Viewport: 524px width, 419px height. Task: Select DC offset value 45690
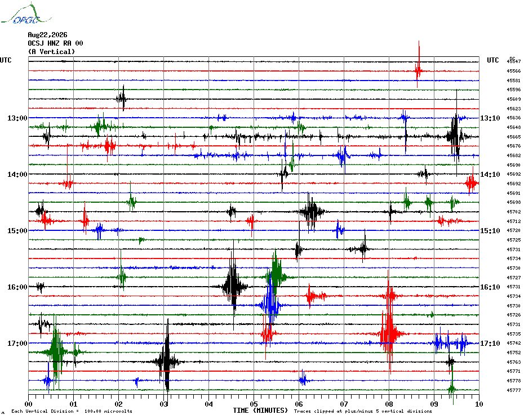pyautogui.click(x=514, y=165)
